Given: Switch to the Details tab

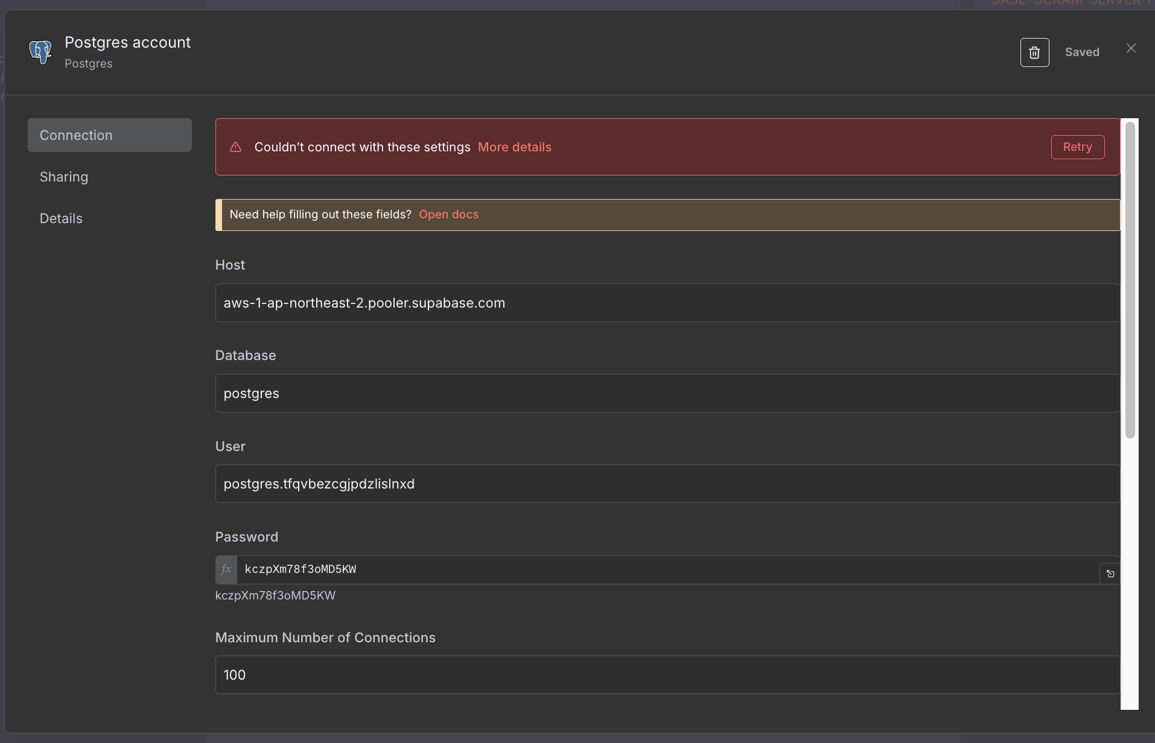Looking at the screenshot, I should tap(61, 218).
